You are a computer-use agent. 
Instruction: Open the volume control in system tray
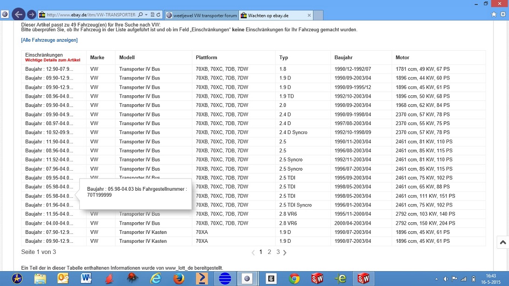(x=446, y=279)
